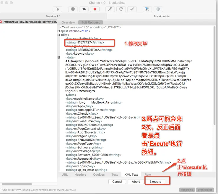The width and height of the screenshot is (218, 194).
Task: Click the closing data tag line
Action: point(71,95)
